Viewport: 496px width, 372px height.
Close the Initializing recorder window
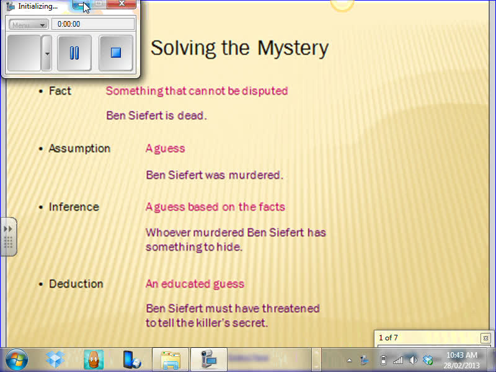tap(122, 4)
